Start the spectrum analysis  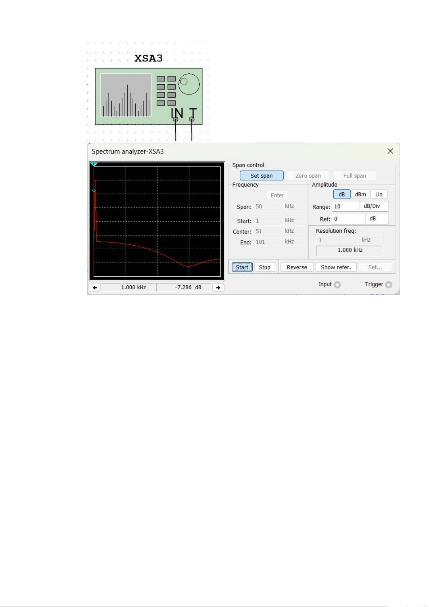(x=242, y=267)
